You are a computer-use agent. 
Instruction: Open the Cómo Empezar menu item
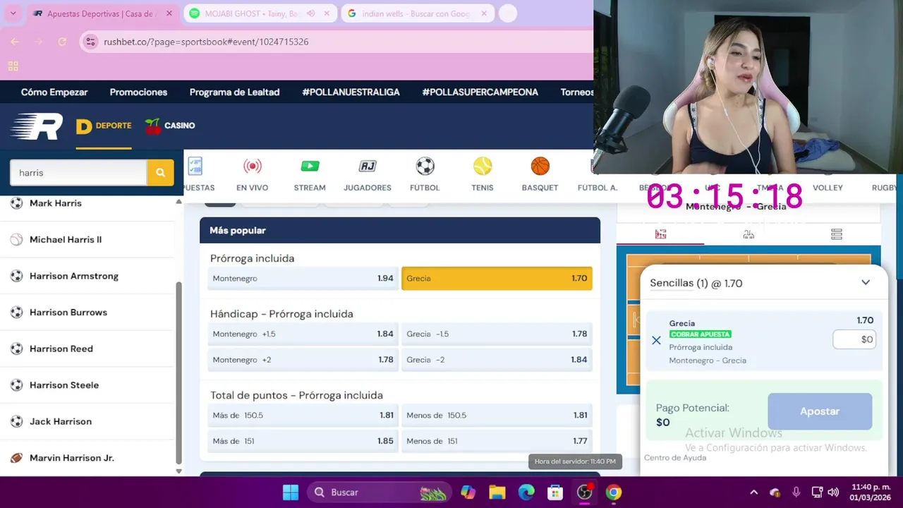(x=54, y=92)
